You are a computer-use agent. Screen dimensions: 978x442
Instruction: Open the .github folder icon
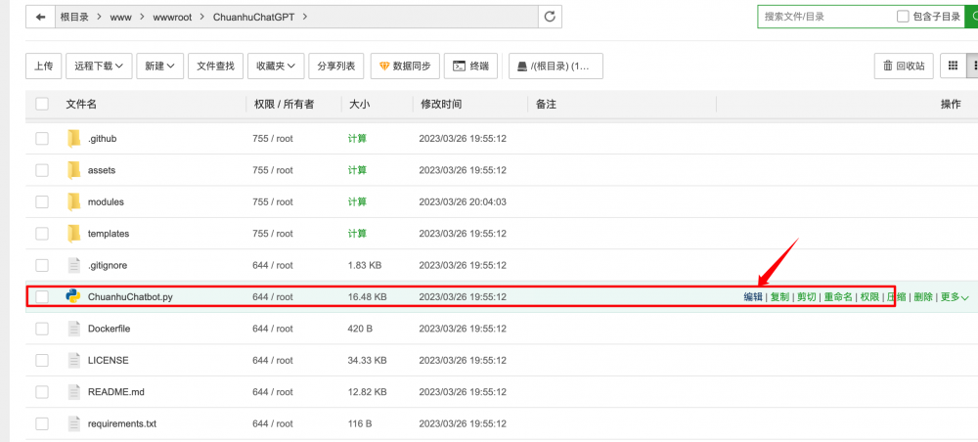[x=73, y=139]
